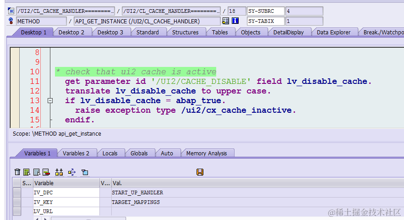404x220 pixels.
Task: Click the Val. column header
Action: [257, 183]
